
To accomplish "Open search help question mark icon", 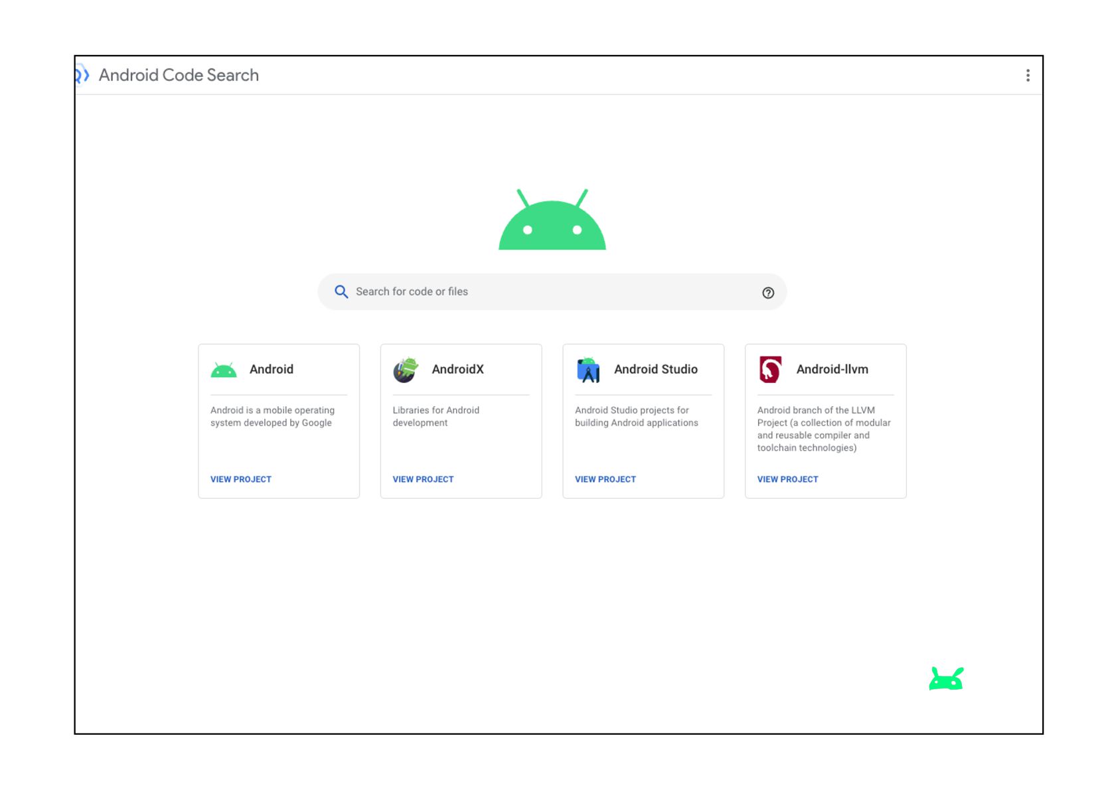I will click(x=767, y=293).
